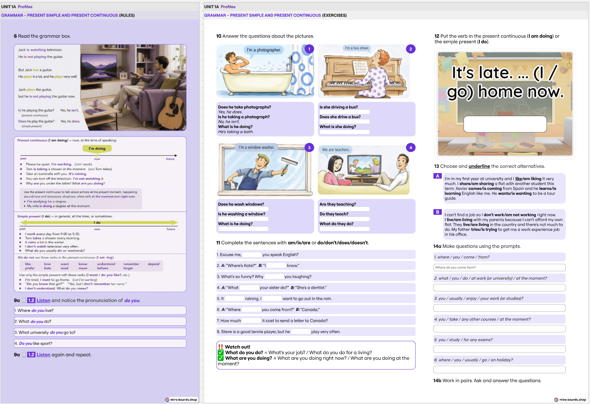Click the red exclamation icon beside 'Watch out!'
This screenshot has width=590, height=404.
221,347
